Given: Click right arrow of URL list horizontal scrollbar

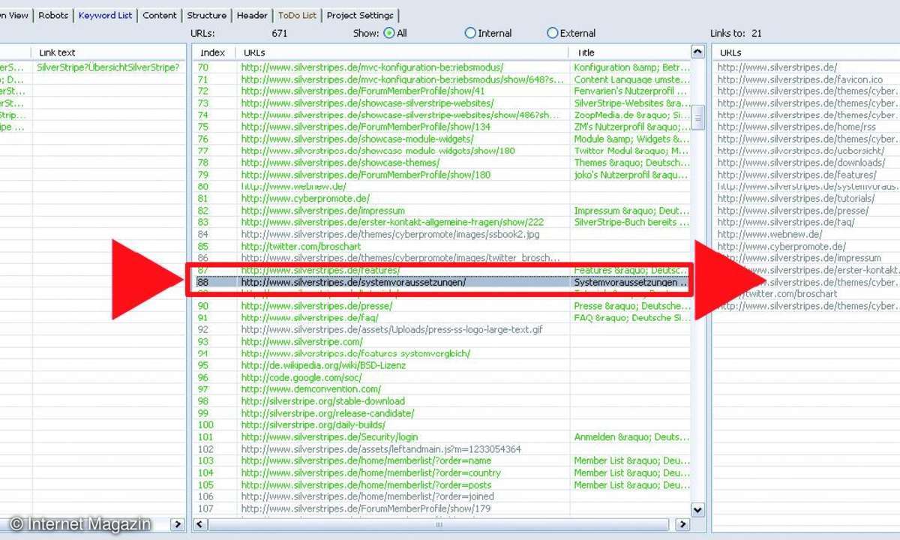Looking at the screenshot, I should pos(682,524).
